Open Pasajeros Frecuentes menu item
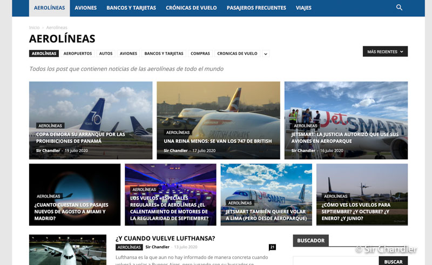 coord(256,8)
